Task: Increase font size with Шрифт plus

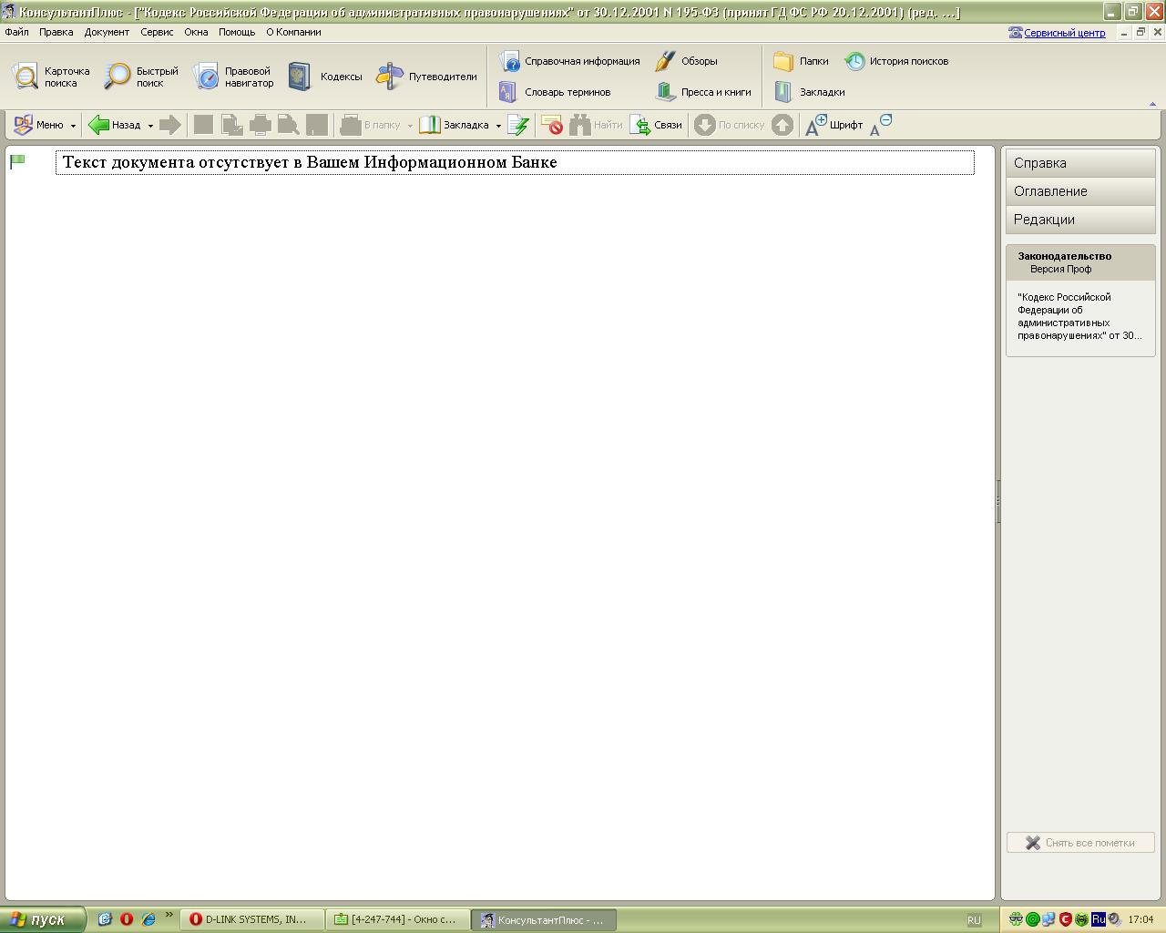Action: pyautogui.click(x=834, y=125)
